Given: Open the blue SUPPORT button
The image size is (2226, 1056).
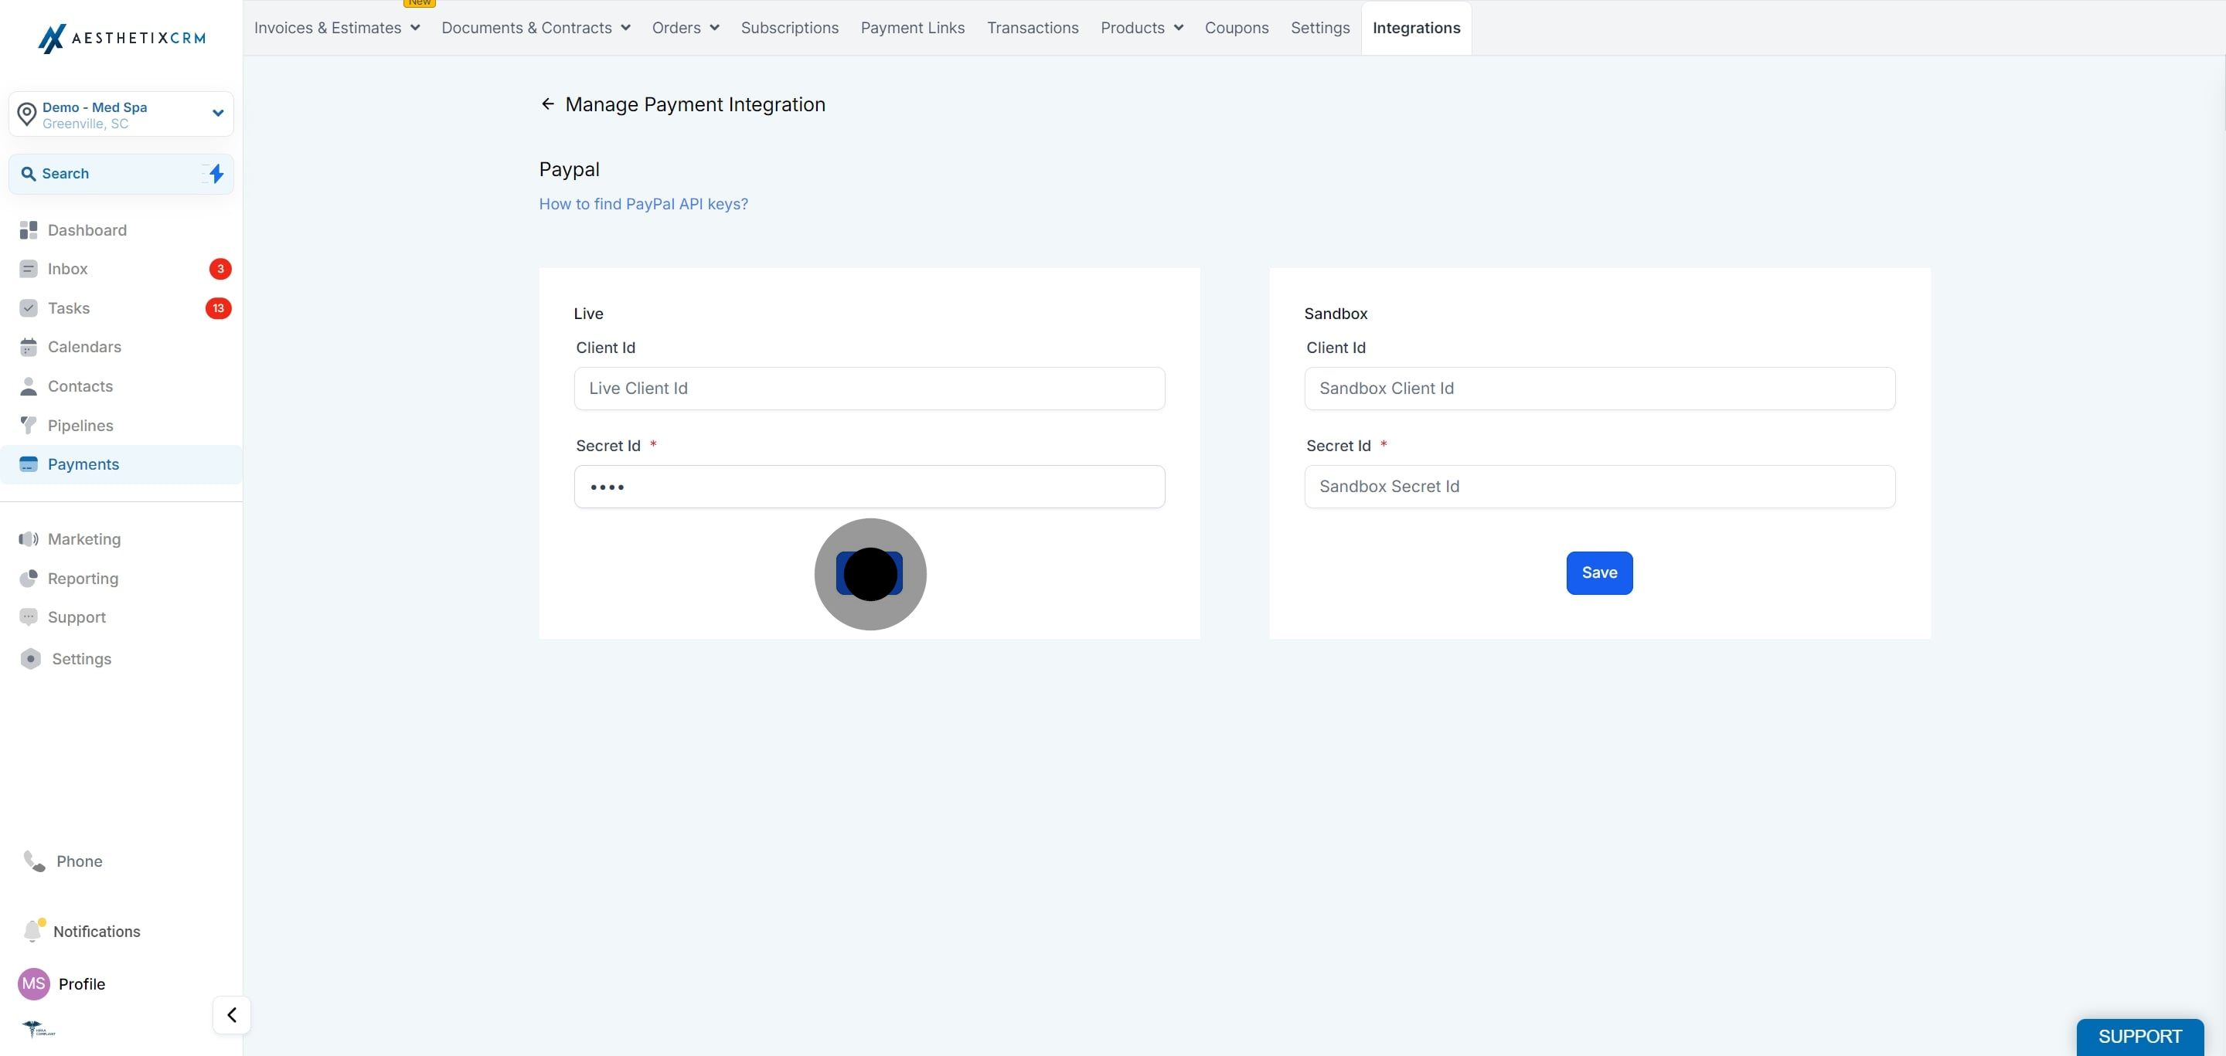Looking at the screenshot, I should pos(2139,1036).
